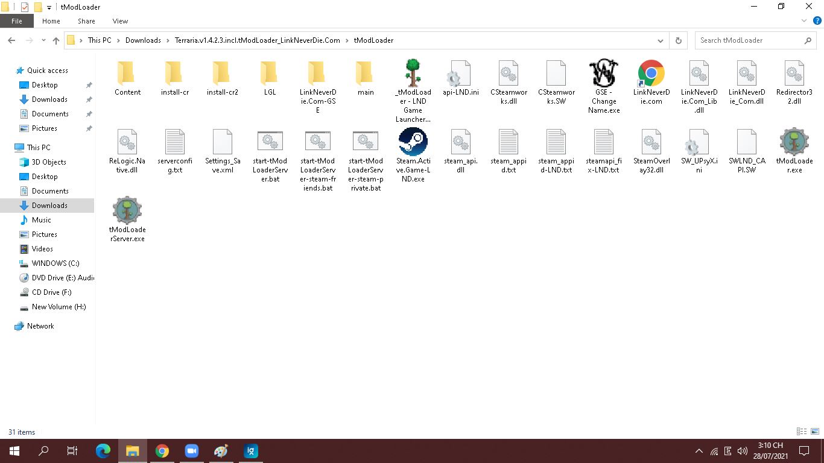
Task: Refresh the tModLoader folder
Action: point(678,40)
